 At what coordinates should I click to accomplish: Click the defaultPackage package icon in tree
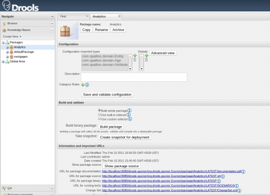point(11,52)
